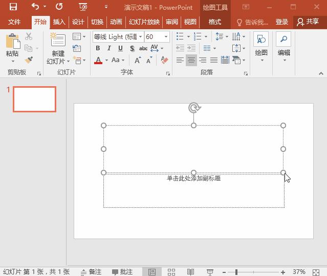The width and height of the screenshot is (327, 276).
Task: Toggle Bold formatting
Action: (x=98, y=49)
